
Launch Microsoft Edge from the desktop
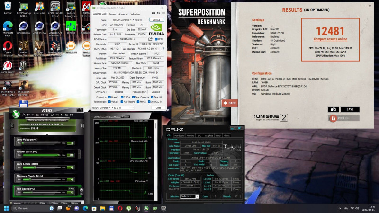click(8, 28)
